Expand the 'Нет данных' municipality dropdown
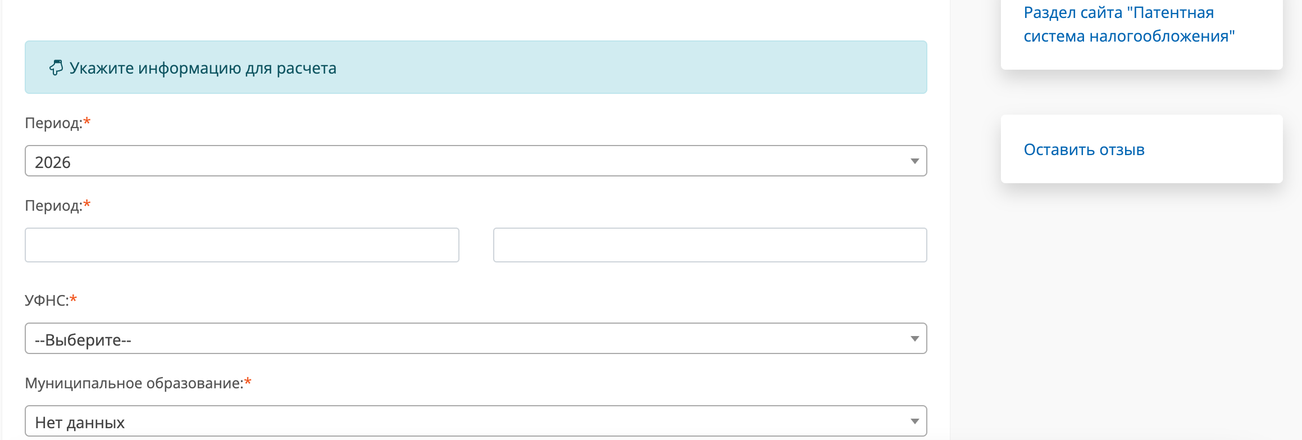The width and height of the screenshot is (1302, 440). pos(475,421)
